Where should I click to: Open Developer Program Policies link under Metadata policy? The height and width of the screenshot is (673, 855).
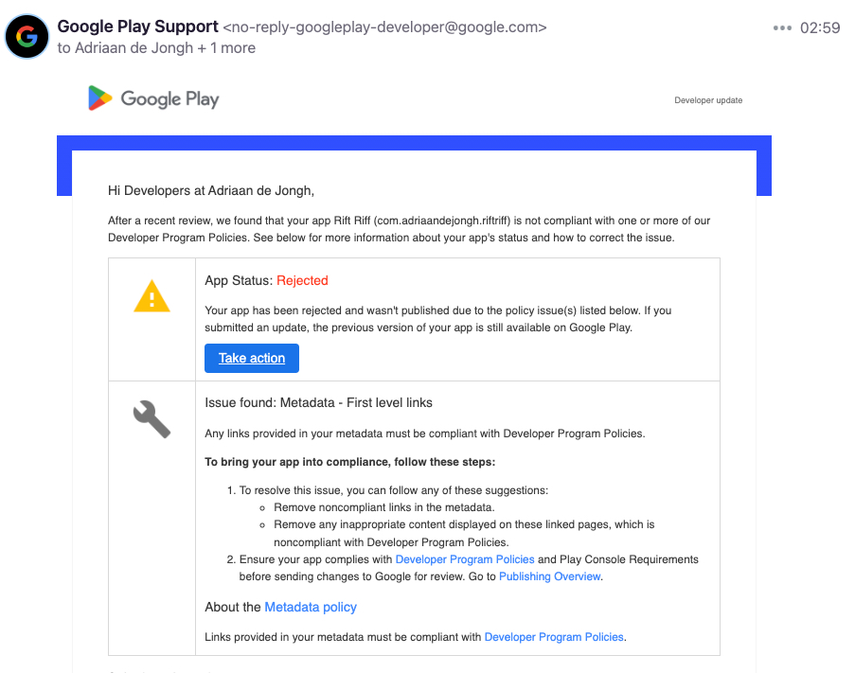coord(554,637)
